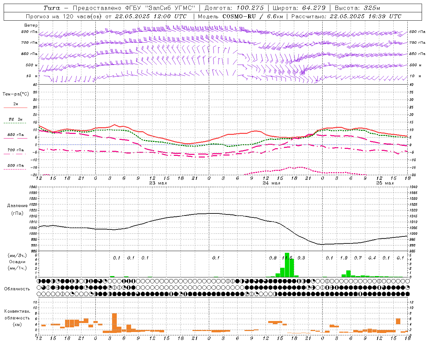Click the (гПа) unit label under Давление
427x341 pixels.
click(x=17, y=213)
